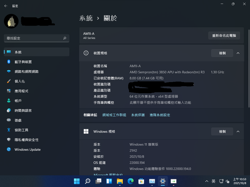Open 網域或工作群組 link
The height and width of the screenshot is (187, 250).
point(114,115)
